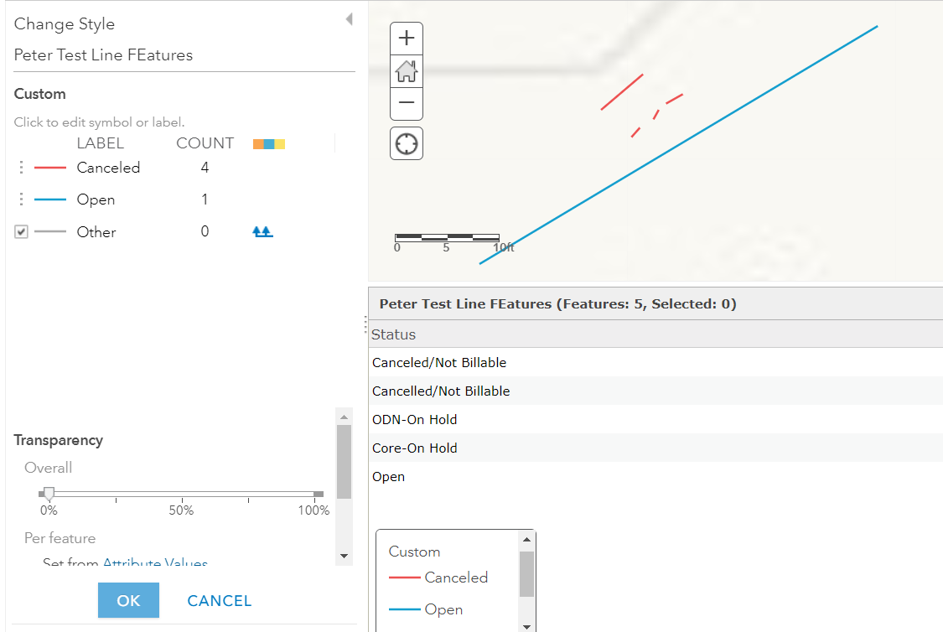The width and height of the screenshot is (943, 632).
Task: Click the CANCEL button
Action: [x=220, y=601]
